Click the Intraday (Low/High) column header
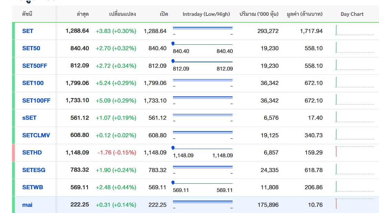The image size is (379, 213). 206,14
